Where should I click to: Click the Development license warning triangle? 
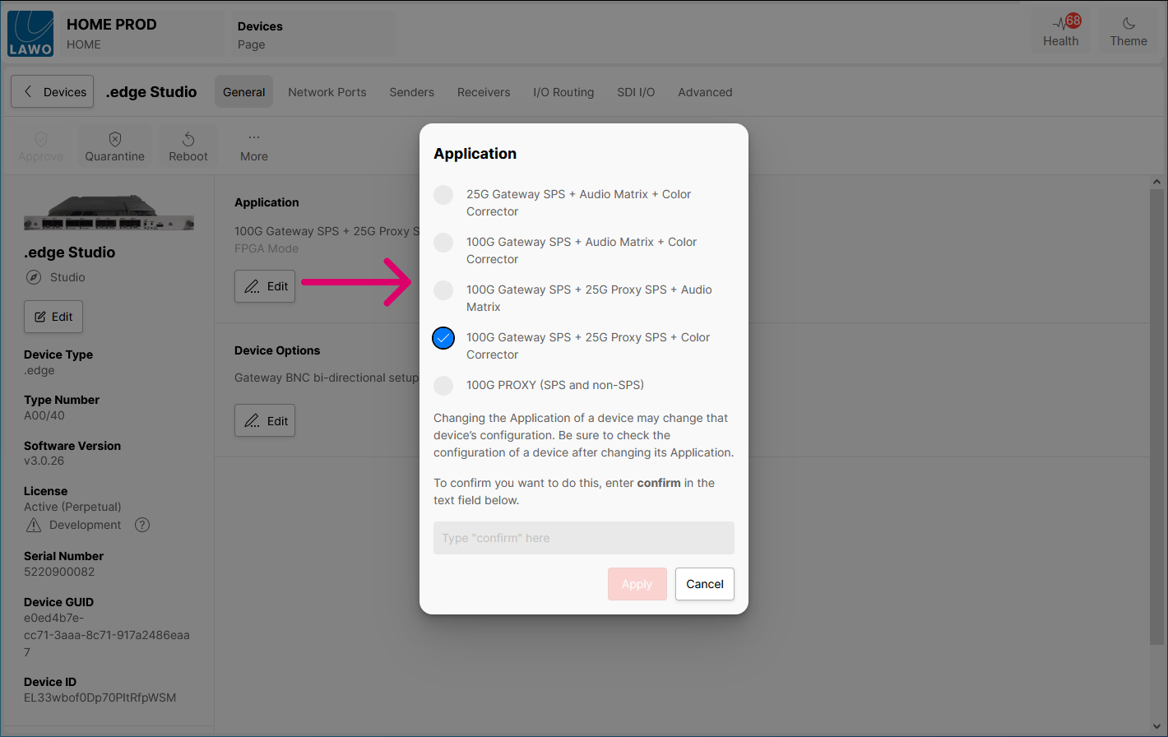34,525
